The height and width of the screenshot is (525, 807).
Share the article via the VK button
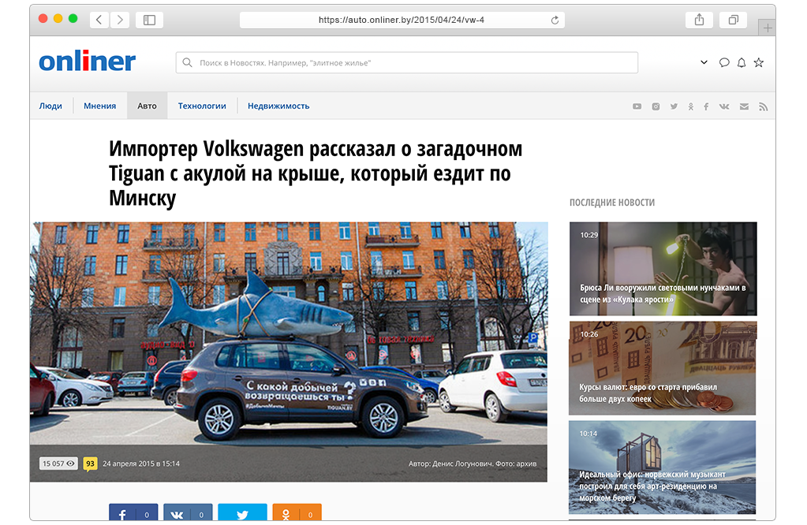pos(188,512)
